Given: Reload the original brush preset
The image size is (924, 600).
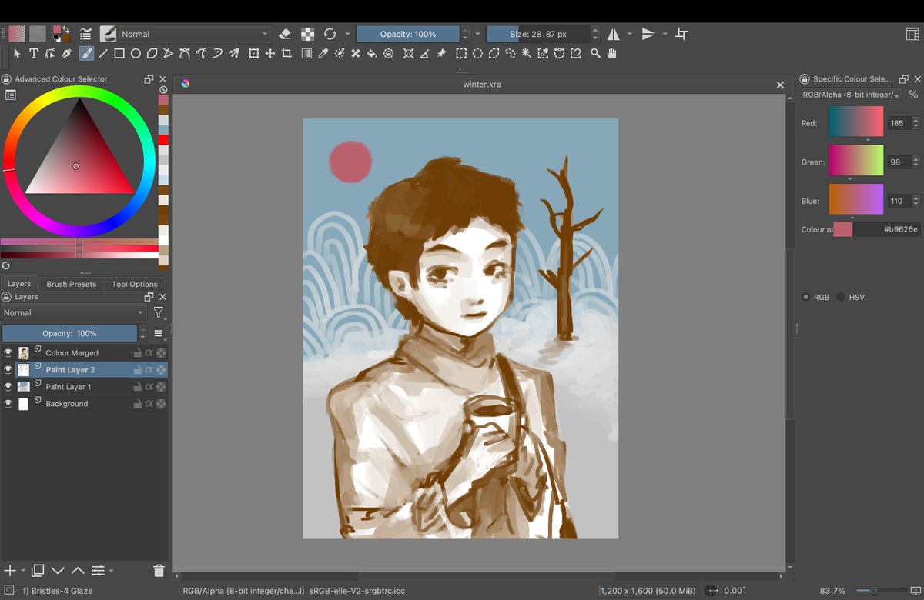Looking at the screenshot, I should (330, 34).
